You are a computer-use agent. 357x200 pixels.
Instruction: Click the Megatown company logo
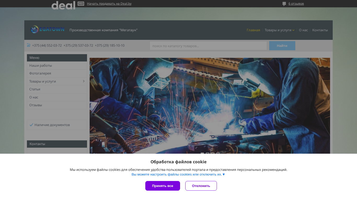pos(47,30)
